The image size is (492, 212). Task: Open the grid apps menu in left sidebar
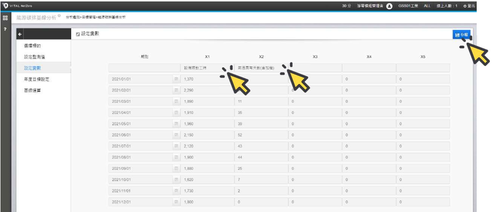point(5,18)
